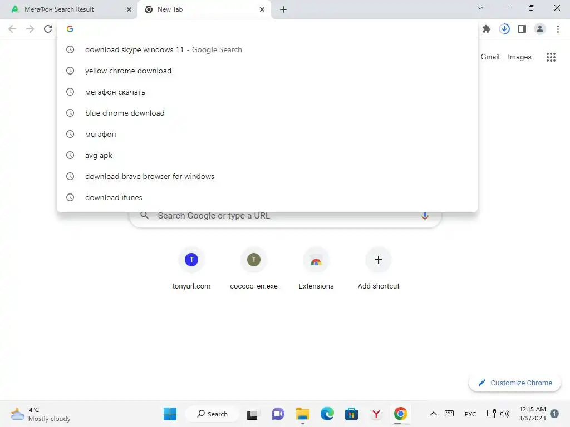Choose the мегафон suggestion
The height and width of the screenshot is (427, 570).
tap(267, 134)
